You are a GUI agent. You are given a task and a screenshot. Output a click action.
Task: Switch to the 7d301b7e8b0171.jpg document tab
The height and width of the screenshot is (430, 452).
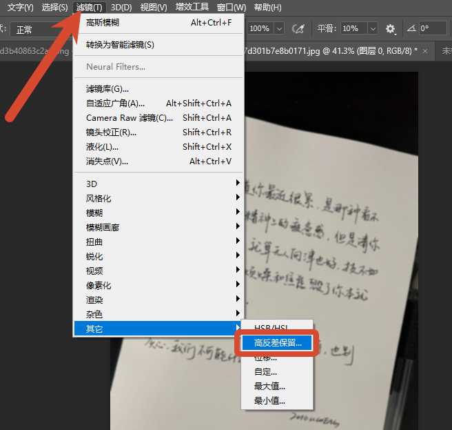[330, 51]
